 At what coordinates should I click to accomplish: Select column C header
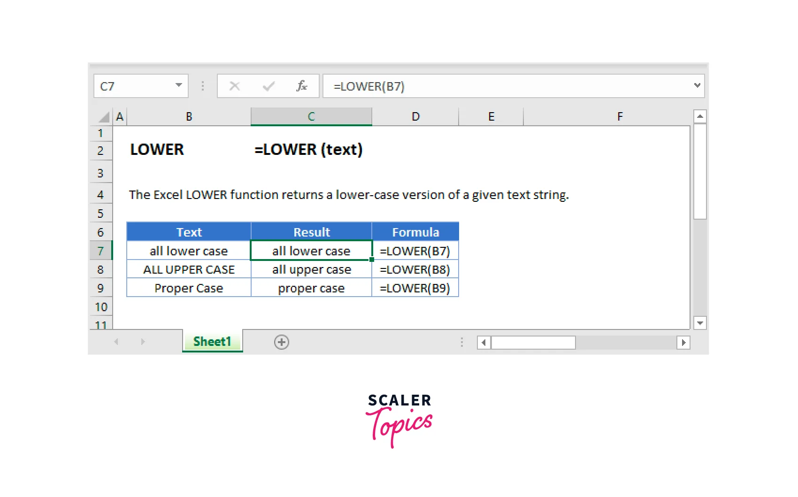311,116
